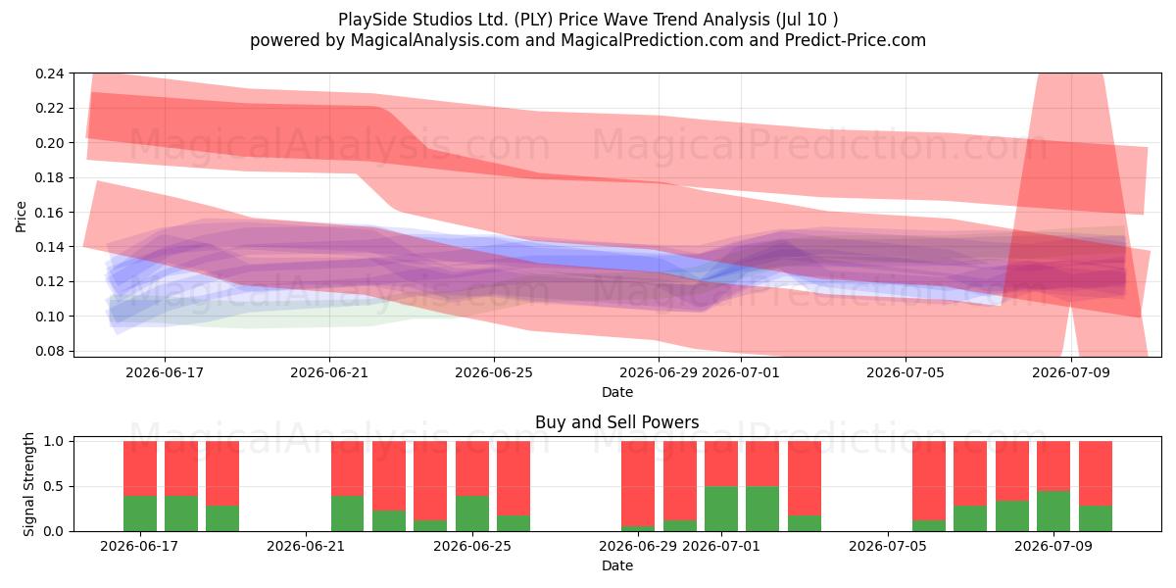
Task: Select the red sell segment of the last bar, 2026-07-10
Action: point(1096,473)
